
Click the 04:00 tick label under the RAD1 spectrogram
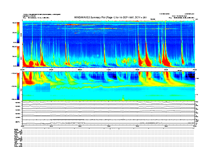51,70
